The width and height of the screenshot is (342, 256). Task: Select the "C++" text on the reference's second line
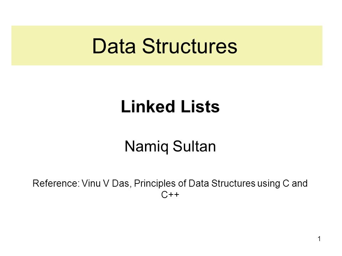[170, 194]
